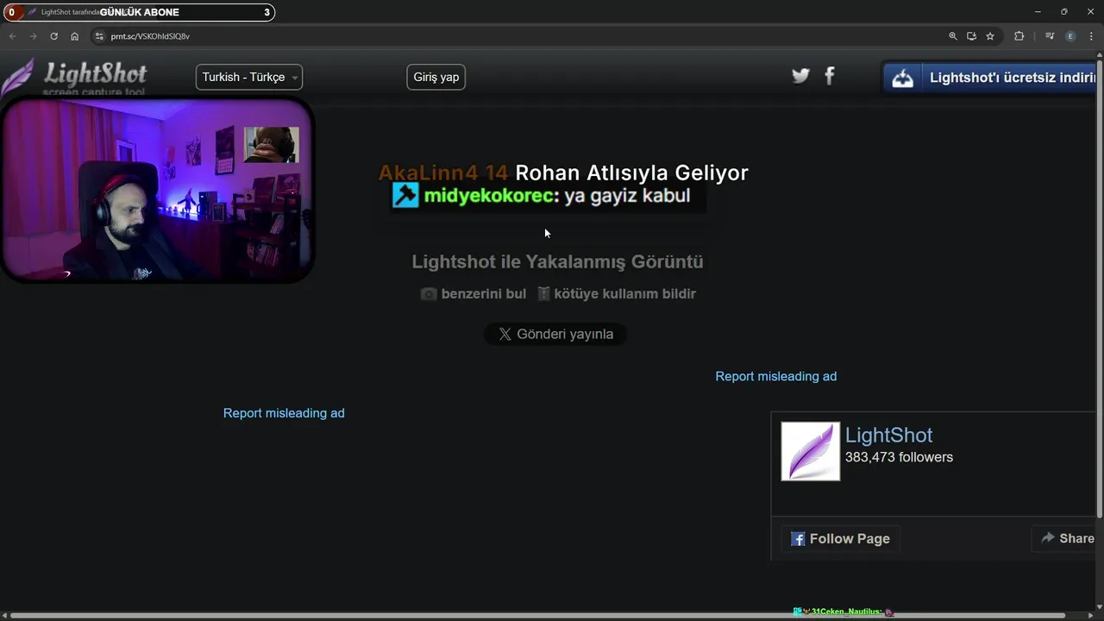
Task: Click kötüye kullanım bildir link
Action: 624,294
